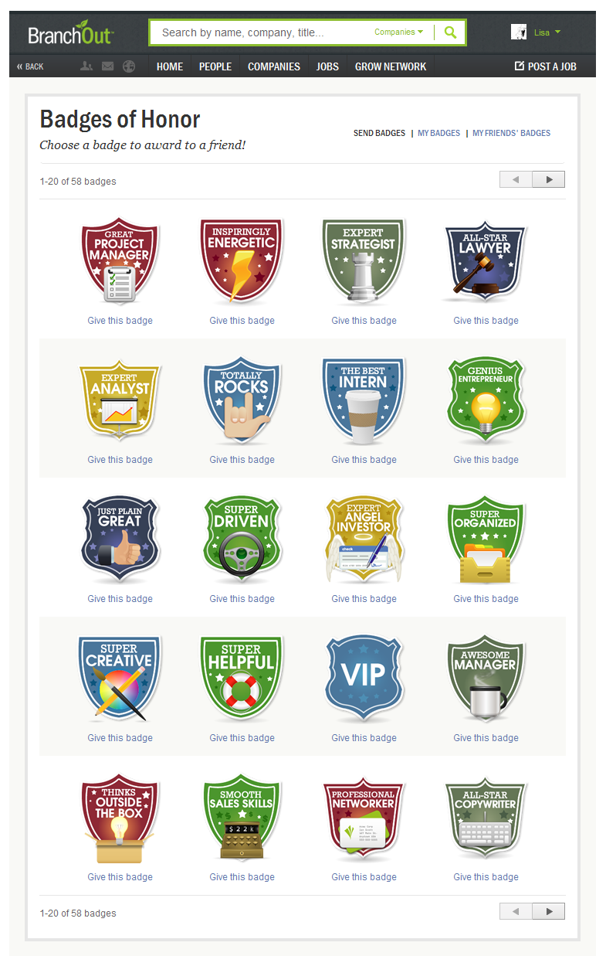Open the friend requests icon in nav bar
The height and width of the screenshot is (956, 606).
coord(86,66)
